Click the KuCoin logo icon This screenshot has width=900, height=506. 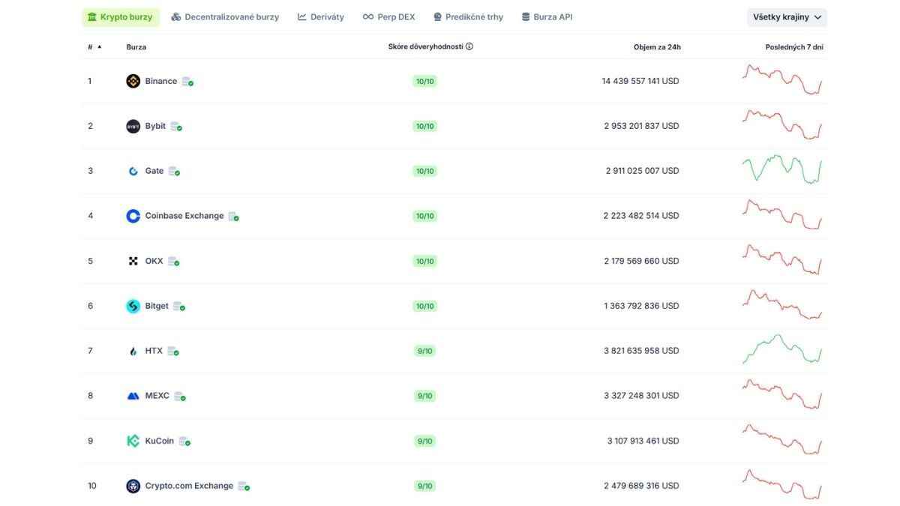point(133,441)
